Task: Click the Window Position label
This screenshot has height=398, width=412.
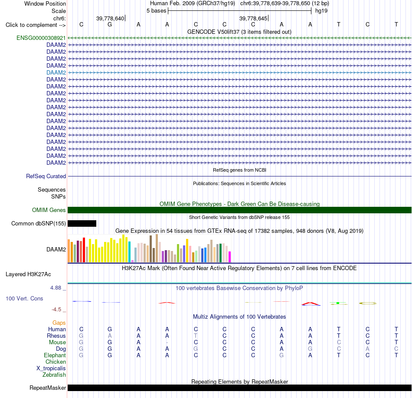Action: [x=45, y=3]
